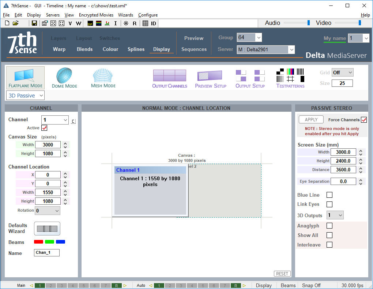Enable the Anaglyph checkbox
The height and width of the screenshot is (289, 373).
coord(329,226)
